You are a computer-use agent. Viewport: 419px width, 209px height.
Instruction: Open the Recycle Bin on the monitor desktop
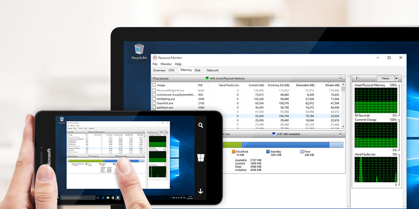(x=139, y=51)
